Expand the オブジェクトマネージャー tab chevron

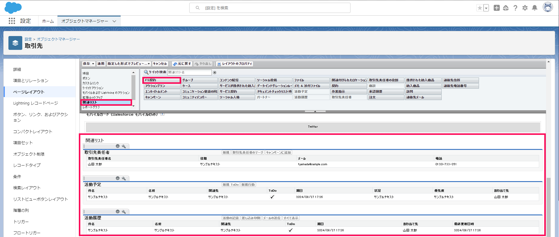point(114,21)
